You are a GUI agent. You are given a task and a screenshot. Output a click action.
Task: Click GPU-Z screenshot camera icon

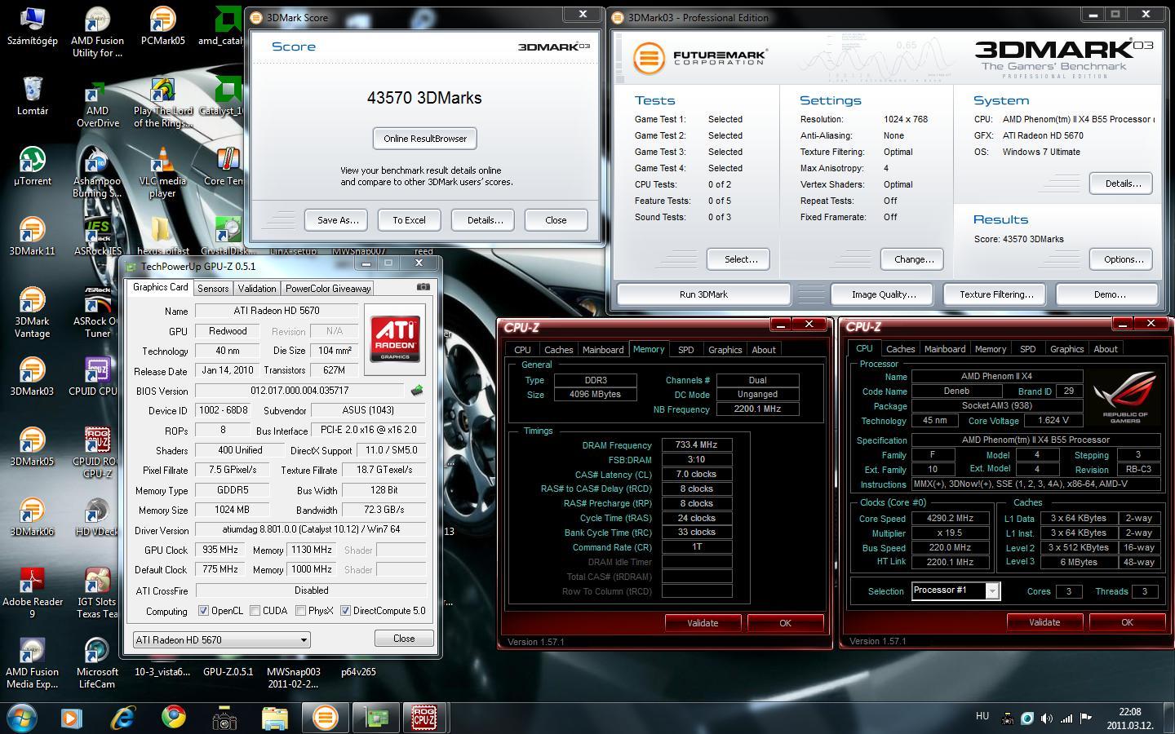(423, 287)
